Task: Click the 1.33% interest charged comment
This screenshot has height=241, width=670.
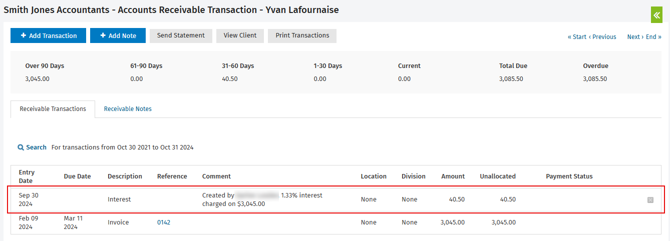Action: point(262,199)
